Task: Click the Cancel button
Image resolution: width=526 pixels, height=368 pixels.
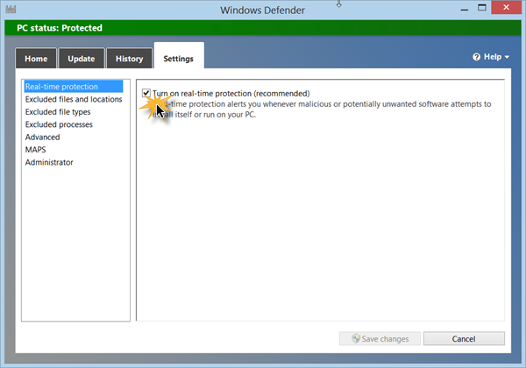Action: pyautogui.click(x=464, y=339)
